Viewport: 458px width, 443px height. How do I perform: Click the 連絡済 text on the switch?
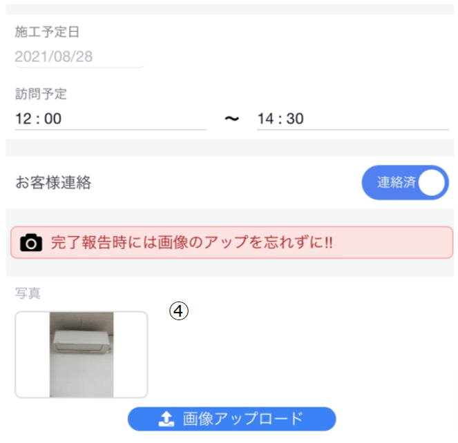396,183
